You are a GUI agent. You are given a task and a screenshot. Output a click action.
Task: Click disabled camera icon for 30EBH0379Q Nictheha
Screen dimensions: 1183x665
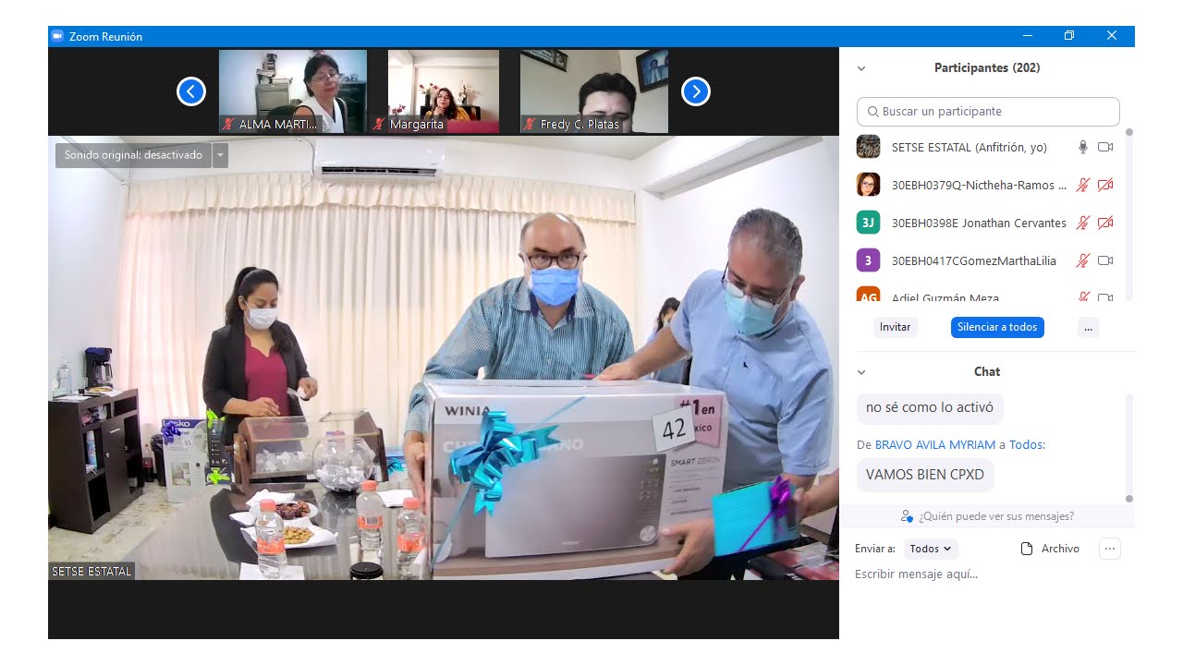[x=1105, y=185]
